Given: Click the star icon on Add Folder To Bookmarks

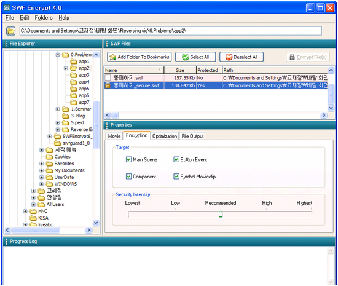Looking at the screenshot, I should tap(112, 57).
